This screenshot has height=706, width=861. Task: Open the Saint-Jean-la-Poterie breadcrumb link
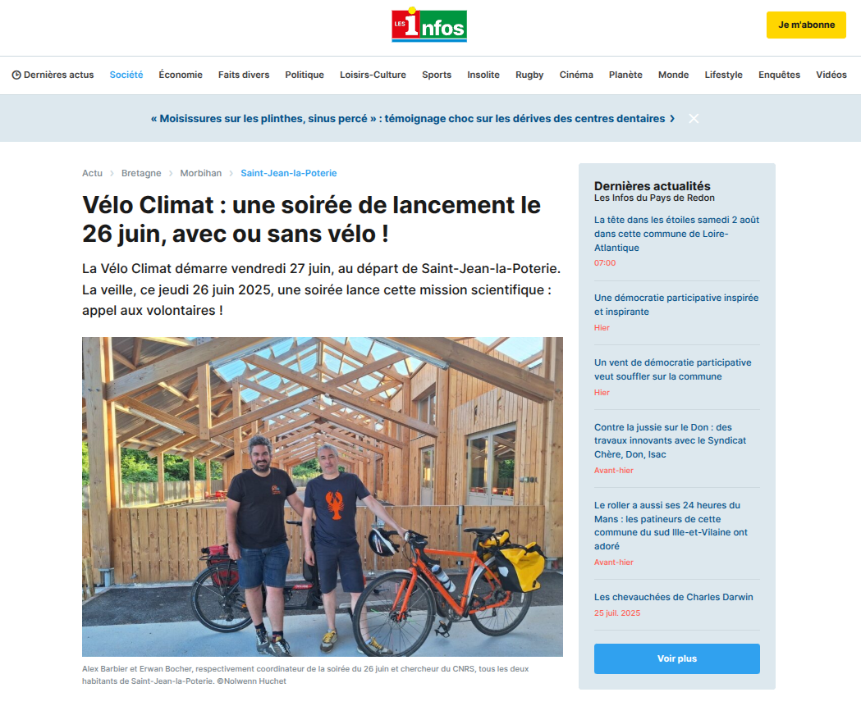[x=289, y=173]
